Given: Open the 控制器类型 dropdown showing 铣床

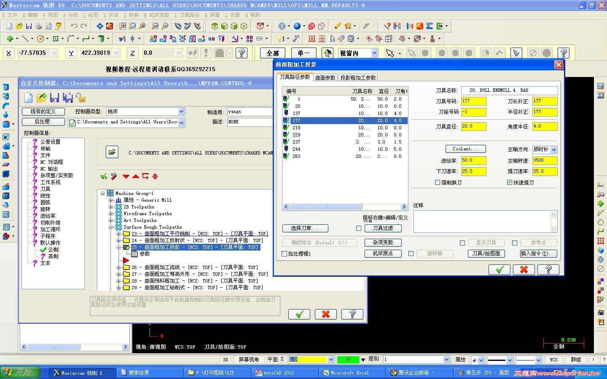Looking at the screenshot, I should coord(181,112).
